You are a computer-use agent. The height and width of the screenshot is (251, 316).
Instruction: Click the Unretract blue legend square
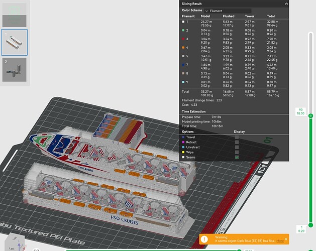[x=183, y=147]
